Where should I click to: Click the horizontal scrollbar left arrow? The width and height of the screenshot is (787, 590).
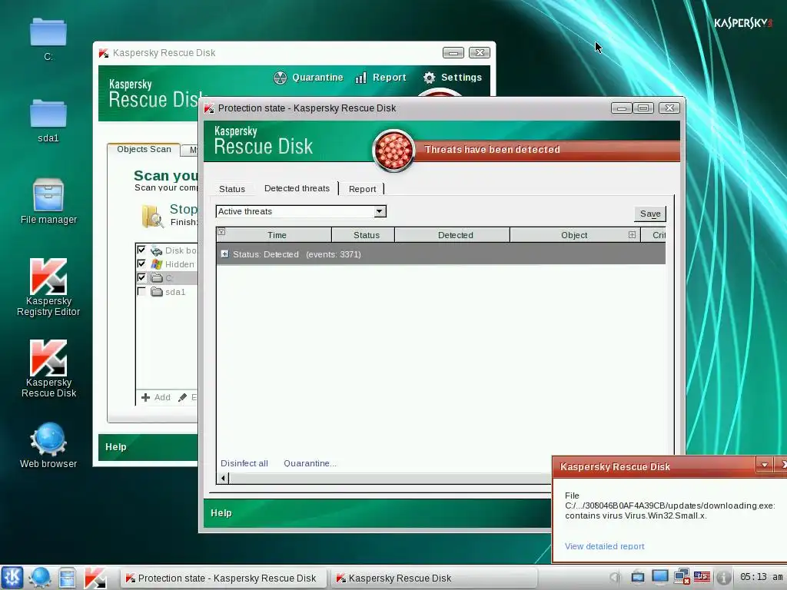(x=224, y=478)
